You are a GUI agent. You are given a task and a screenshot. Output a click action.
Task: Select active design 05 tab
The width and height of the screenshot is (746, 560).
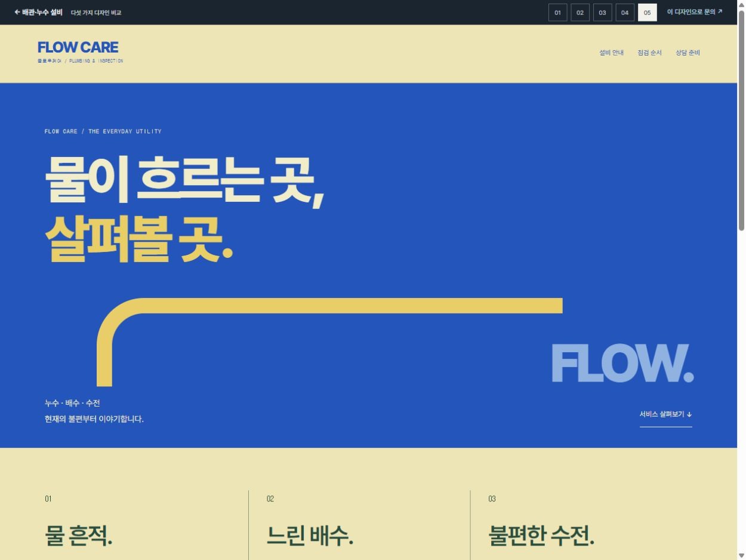point(647,13)
